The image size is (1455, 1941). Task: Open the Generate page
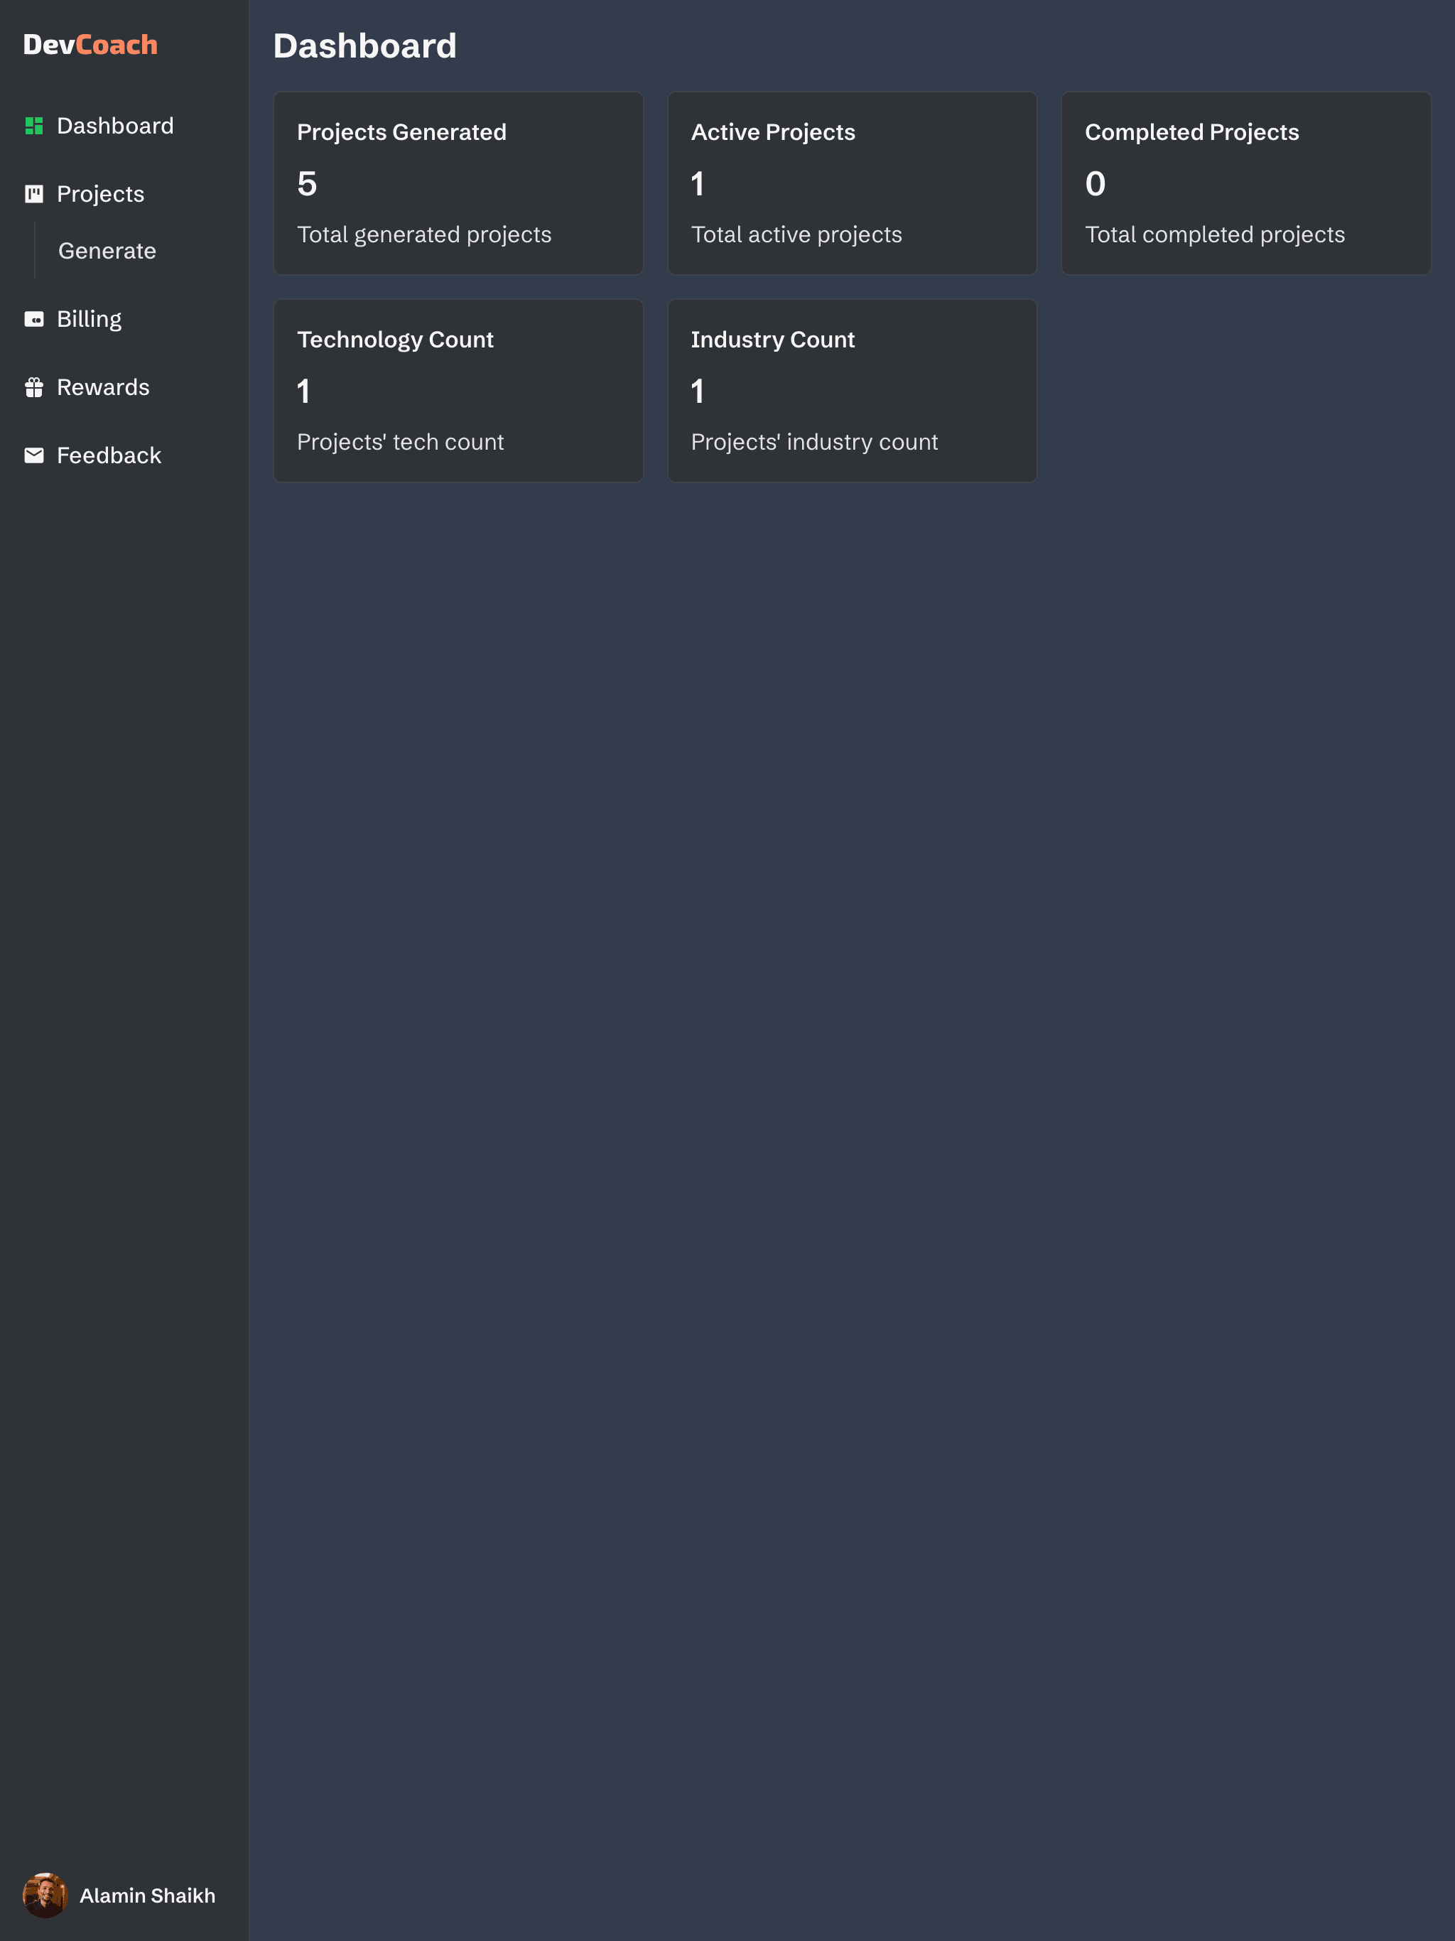pos(107,251)
